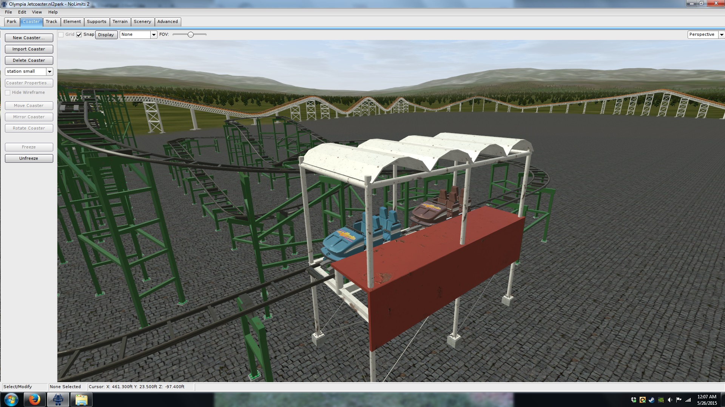Click the NoLimits 2 taskbar icon

pyautogui.click(x=58, y=399)
